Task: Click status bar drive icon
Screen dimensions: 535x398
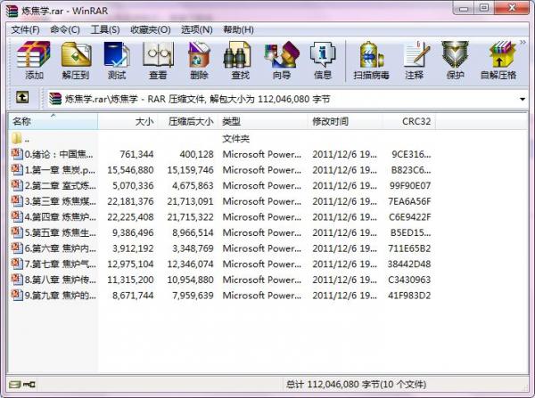Action: point(15,385)
